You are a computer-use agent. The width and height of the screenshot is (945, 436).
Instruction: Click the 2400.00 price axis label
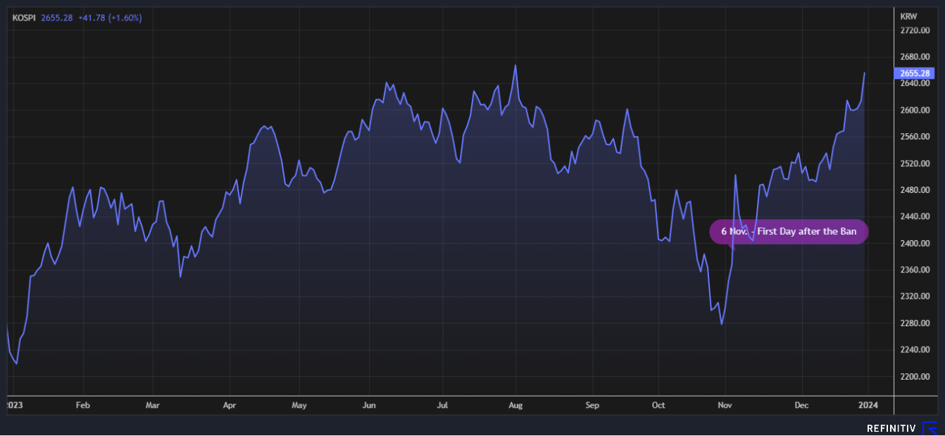pos(915,244)
